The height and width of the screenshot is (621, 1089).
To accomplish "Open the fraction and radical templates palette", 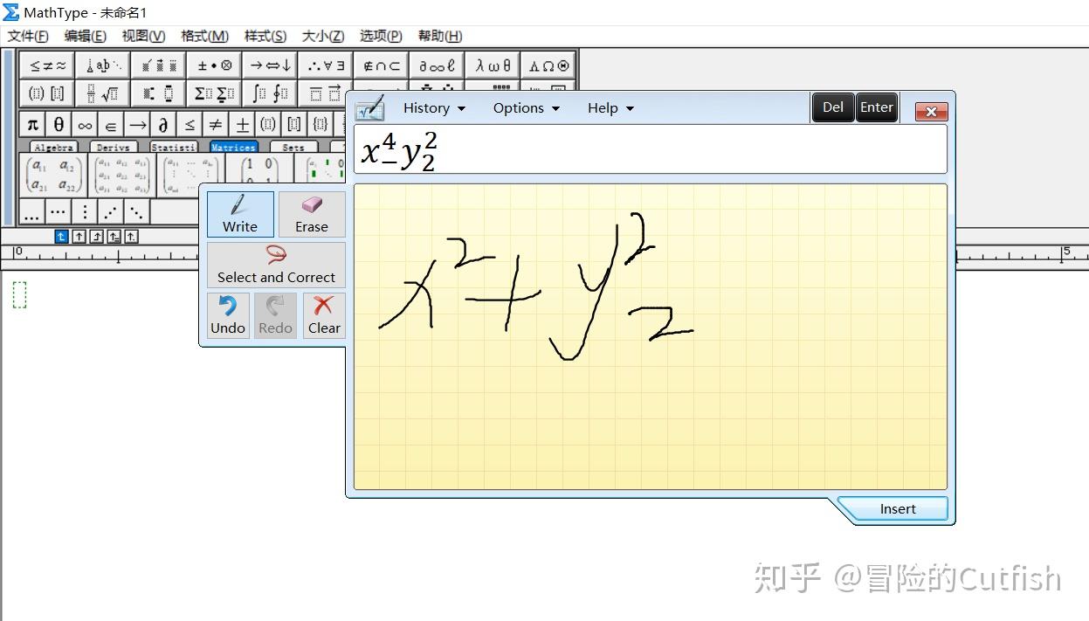I will 102,93.
